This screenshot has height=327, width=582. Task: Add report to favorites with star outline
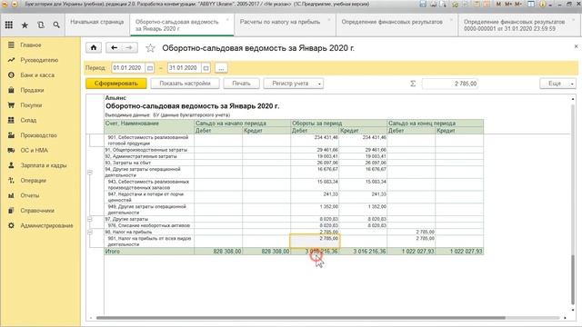[x=150, y=48]
